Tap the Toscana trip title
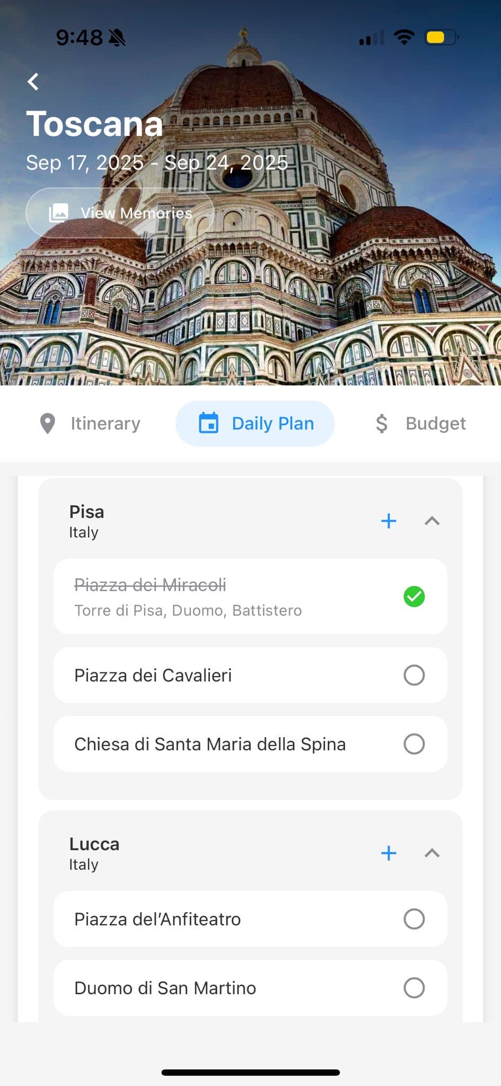The image size is (501, 1086). pyautogui.click(x=94, y=124)
